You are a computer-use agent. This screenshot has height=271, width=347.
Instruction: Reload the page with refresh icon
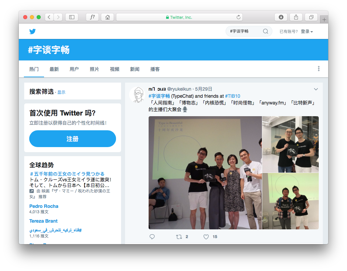pyautogui.click(x=238, y=17)
